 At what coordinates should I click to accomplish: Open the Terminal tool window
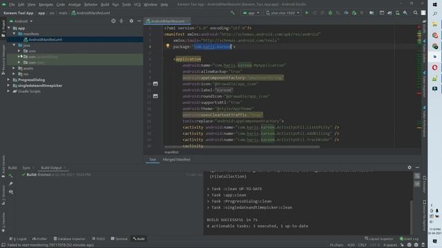[x=119, y=239]
